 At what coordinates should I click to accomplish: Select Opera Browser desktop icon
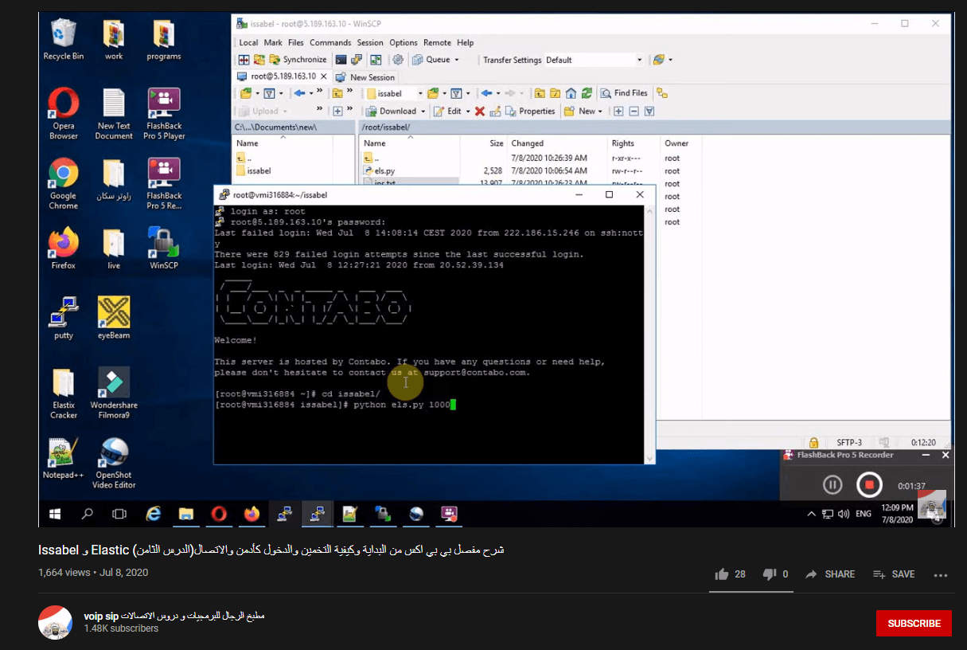[64, 114]
